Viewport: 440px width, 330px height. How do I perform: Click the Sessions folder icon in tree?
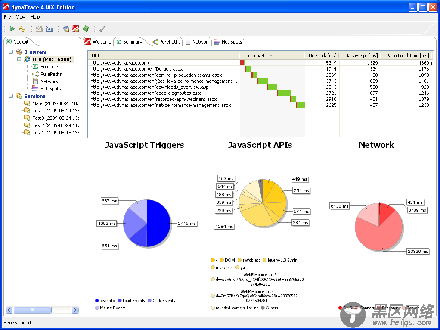(x=19, y=96)
